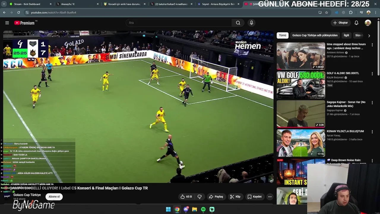Click the Abone ol subscribe button
Screen dimensions: 380x214
tap(54, 197)
